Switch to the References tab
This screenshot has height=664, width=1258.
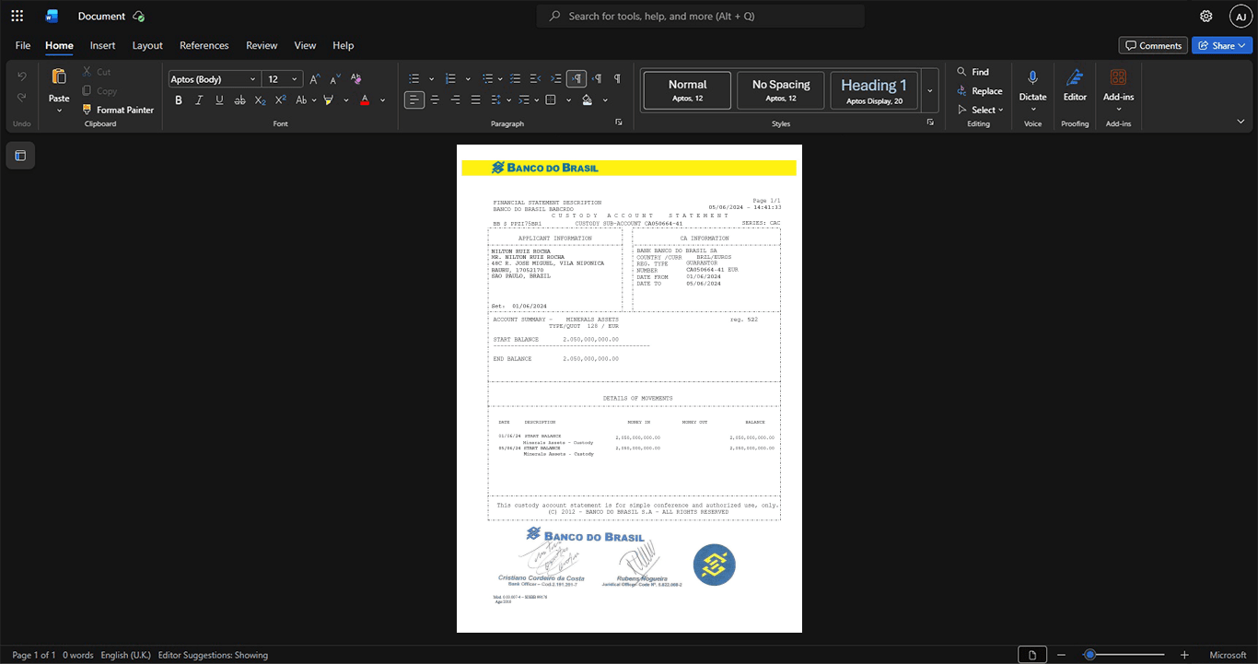tap(204, 45)
